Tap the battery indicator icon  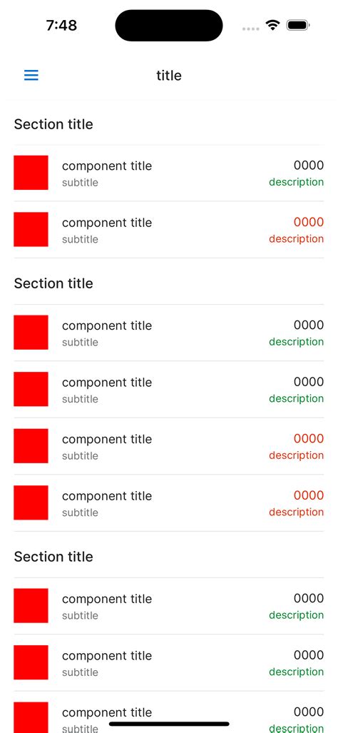pos(298,25)
